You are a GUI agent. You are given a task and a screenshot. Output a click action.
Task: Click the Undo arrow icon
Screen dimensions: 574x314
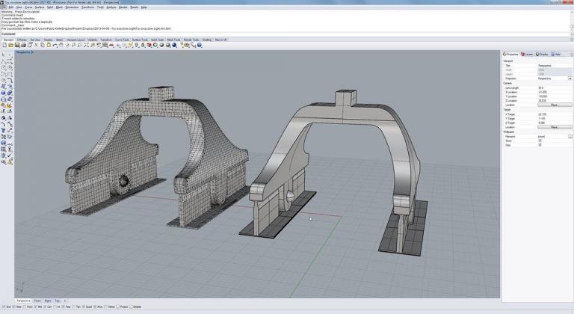[55, 45]
